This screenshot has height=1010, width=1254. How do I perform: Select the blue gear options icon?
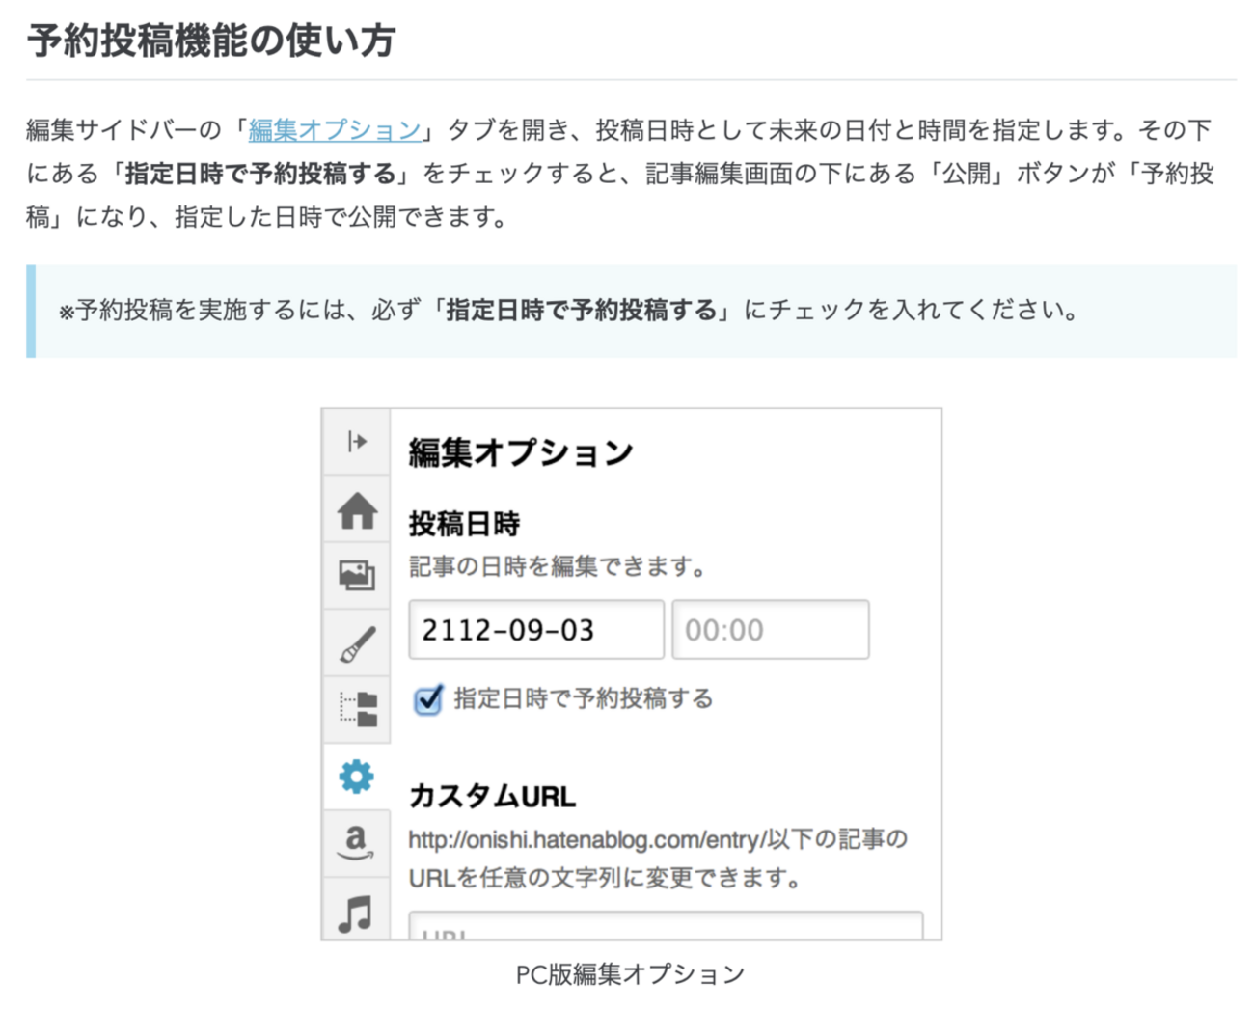[x=357, y=777]
